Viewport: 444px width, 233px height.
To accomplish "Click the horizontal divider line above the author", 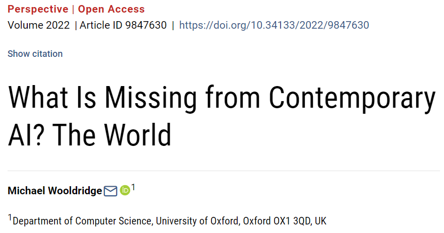I will click(222, 171).
